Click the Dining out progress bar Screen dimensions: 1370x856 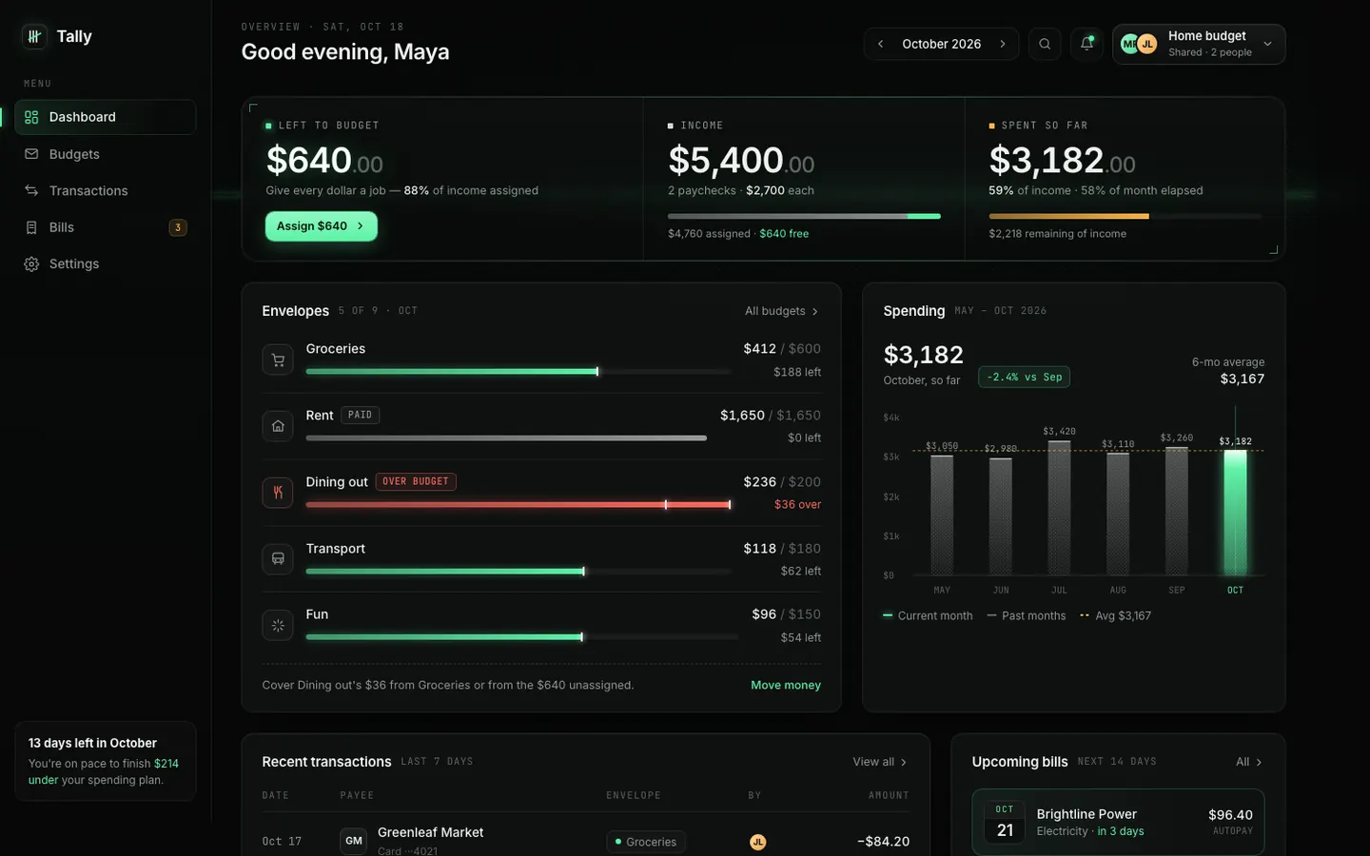[x=519, y=505]
